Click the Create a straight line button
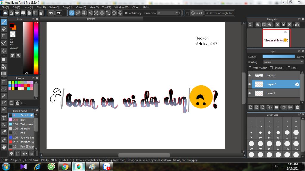 point(219,13)
